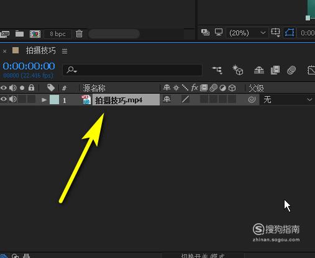Open the 8 bpc color depth setting
The width and height of the screenshot is (315, 258).
point(58,34)
